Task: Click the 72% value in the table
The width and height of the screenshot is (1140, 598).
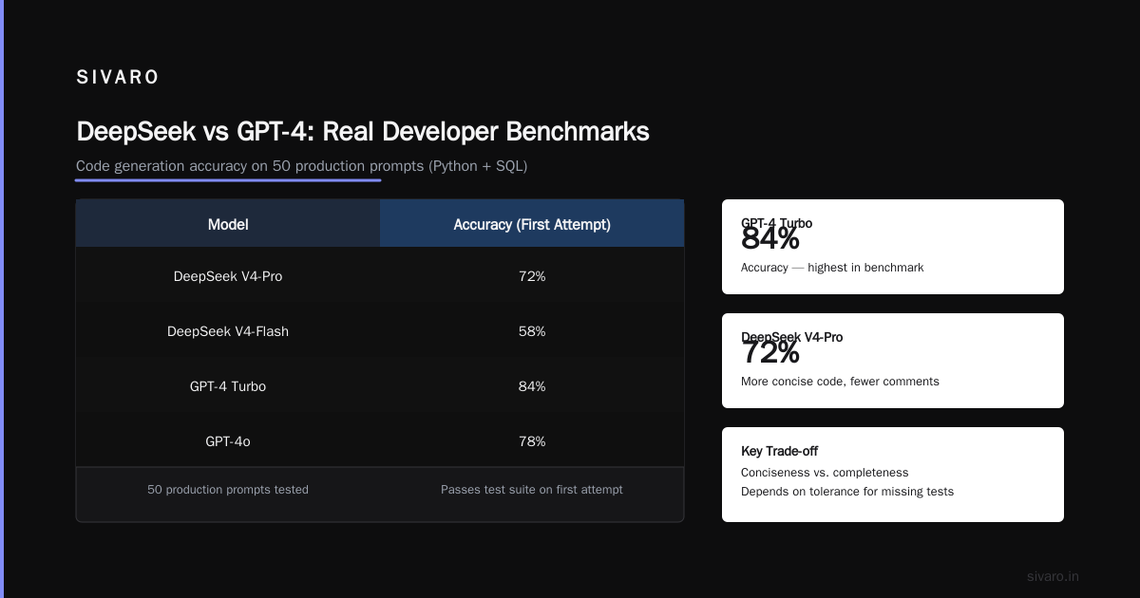Action: [532, 276]
